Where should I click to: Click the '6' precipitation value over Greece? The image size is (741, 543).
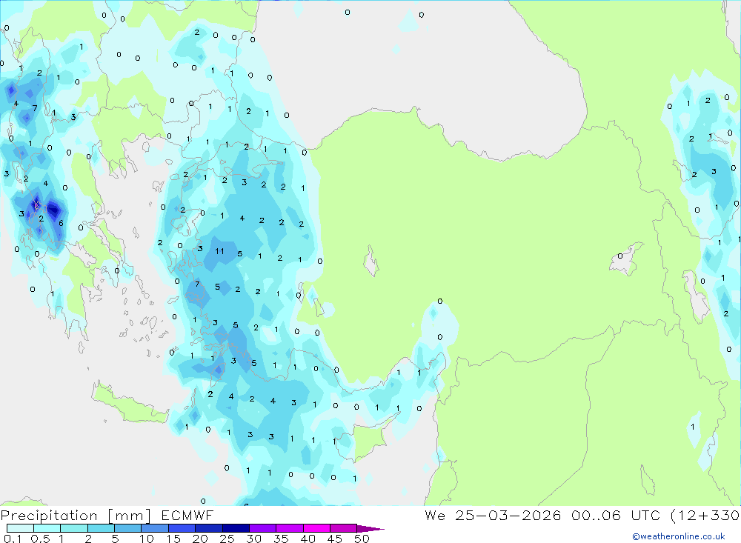pyautogui.click(x=61, y=222)
